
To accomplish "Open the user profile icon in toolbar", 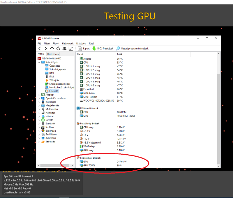I will pyautogui.click(x=64, y=48).
